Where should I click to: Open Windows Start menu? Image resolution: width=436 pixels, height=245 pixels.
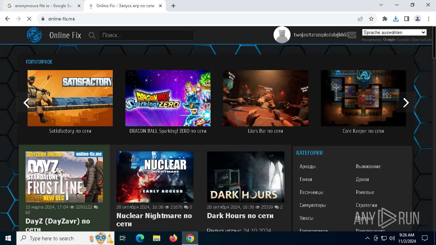point(8,238)
